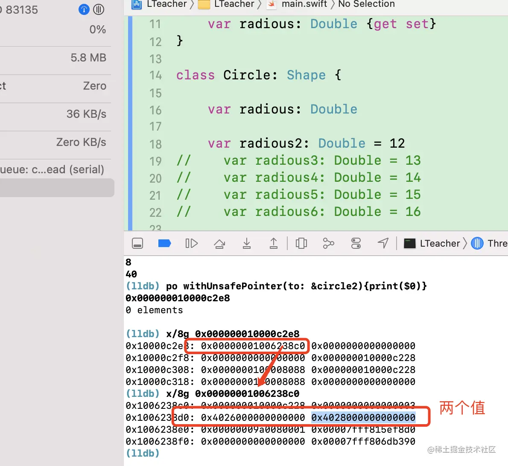Open LTeacher project in the jump bar
This screenshot has height=466, width=508.
(x=159, y=4)
